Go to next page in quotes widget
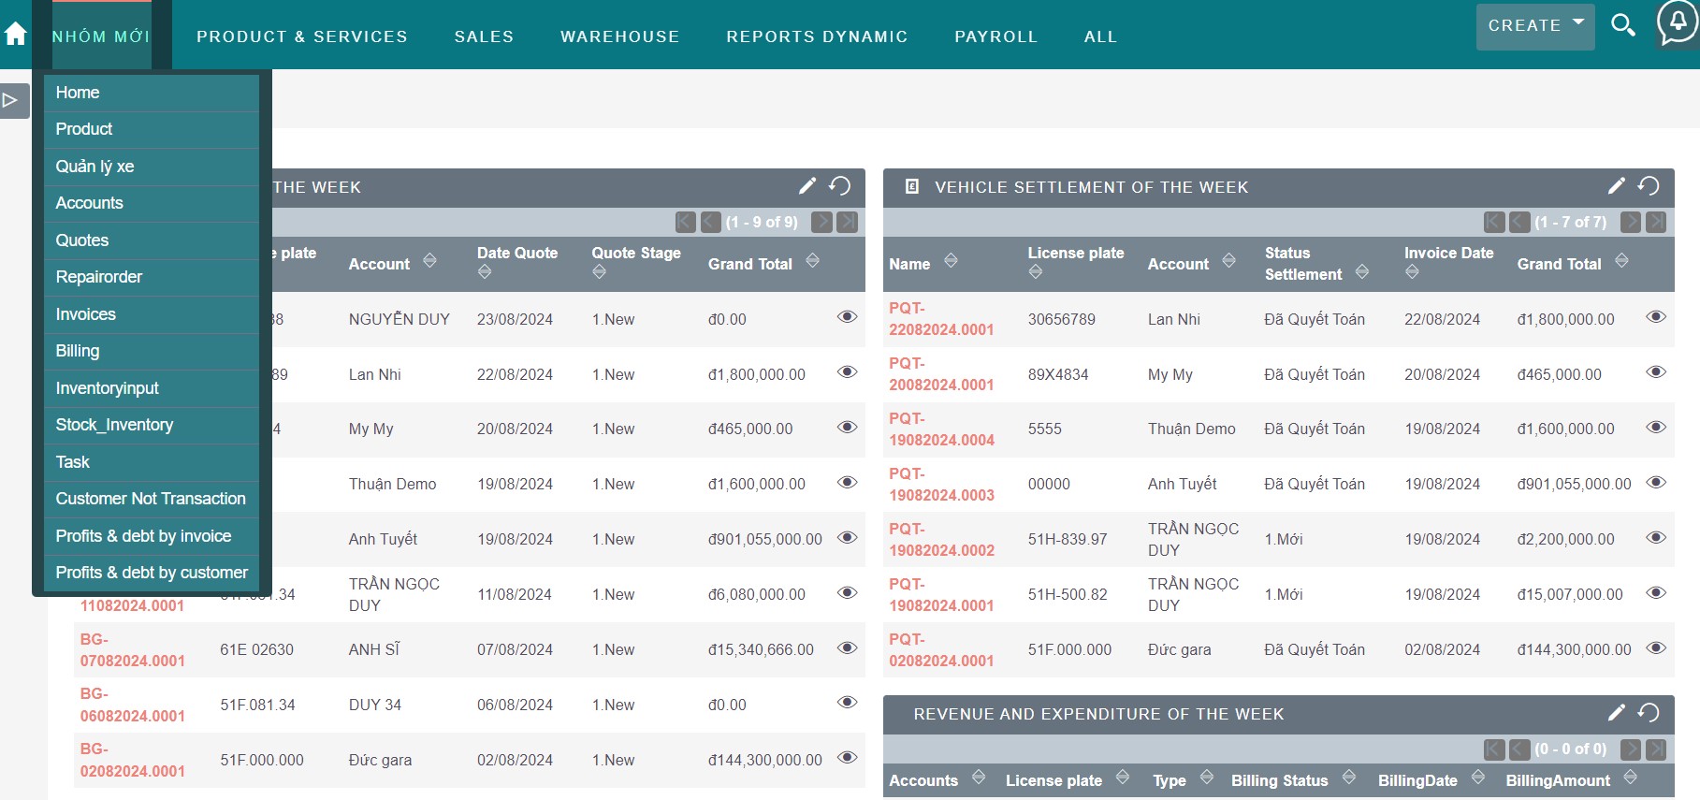This screenshot has width=1700, height=800. point(821,222)
